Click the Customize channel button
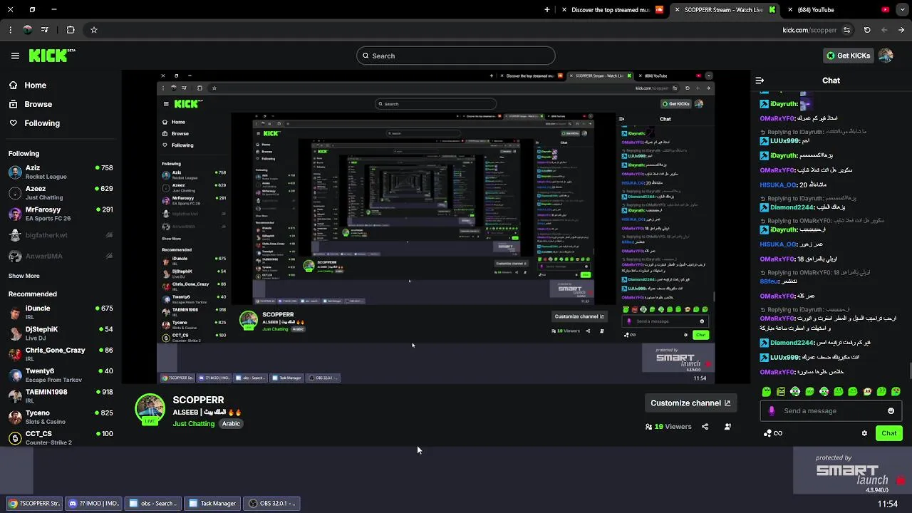The image size is (912, 513). pyautogui.click(x=690, y=403)
